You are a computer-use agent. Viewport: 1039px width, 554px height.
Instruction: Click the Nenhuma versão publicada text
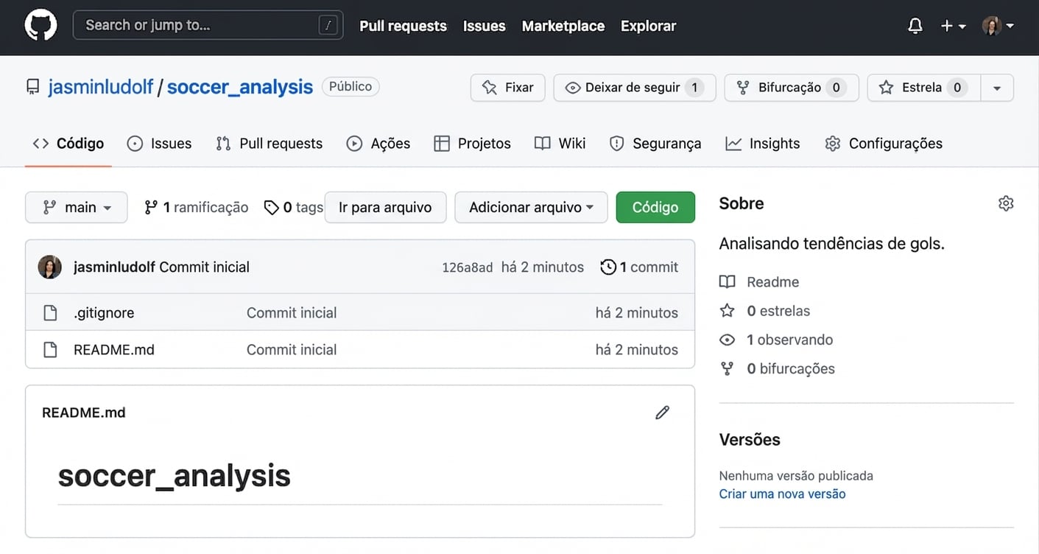pos(796,476)
